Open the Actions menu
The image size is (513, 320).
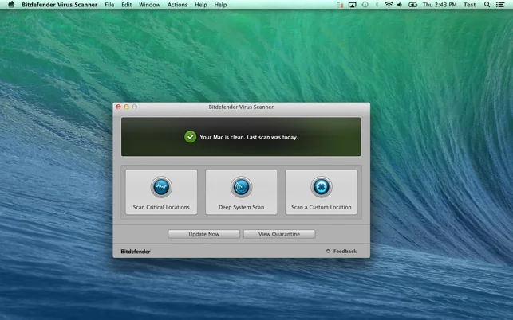pyautogui.click(x=177, y=5)
